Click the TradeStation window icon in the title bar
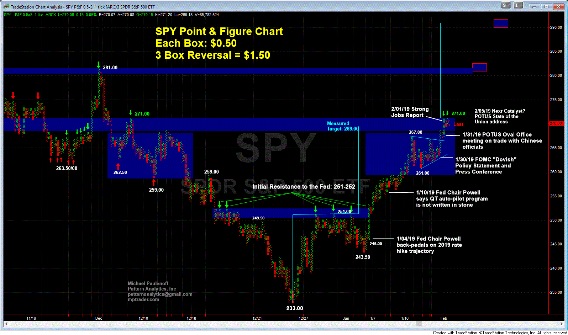This screenshot has height=335, width=568. click(x=6, y=7)
